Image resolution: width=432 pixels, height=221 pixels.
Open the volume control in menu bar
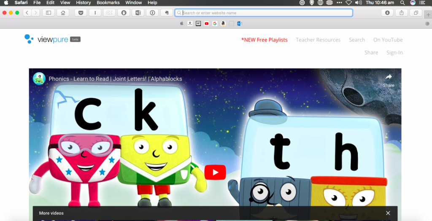click(x=359, y=3)
